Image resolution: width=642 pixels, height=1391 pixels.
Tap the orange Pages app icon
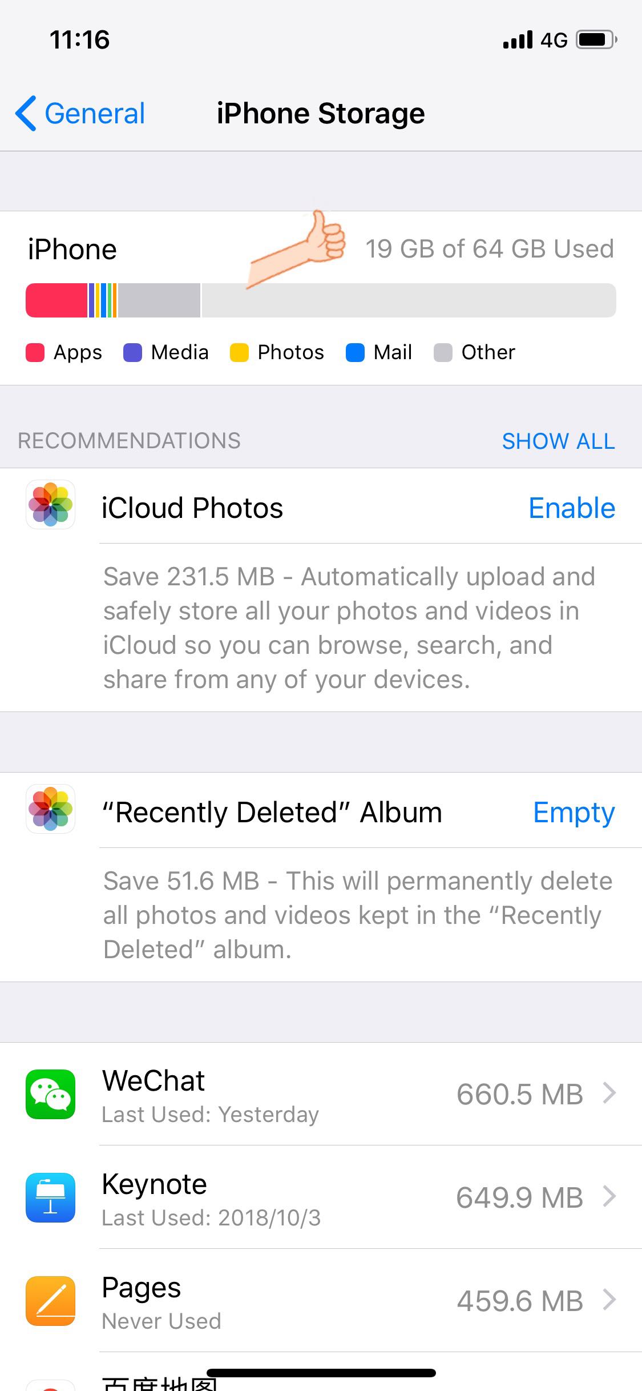(x=50, y=1301)
